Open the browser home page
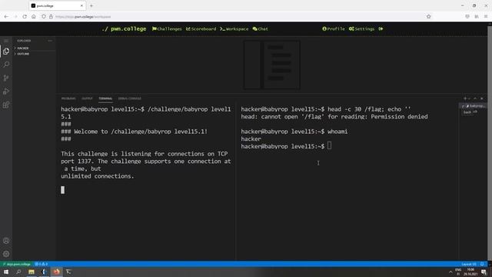492x277 pixels. [x=34, y=17]
